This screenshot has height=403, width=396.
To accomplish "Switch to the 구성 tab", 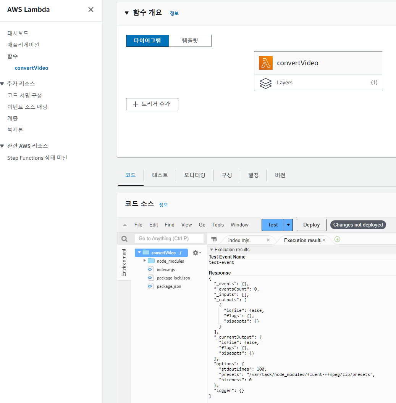I will (227, 175).
